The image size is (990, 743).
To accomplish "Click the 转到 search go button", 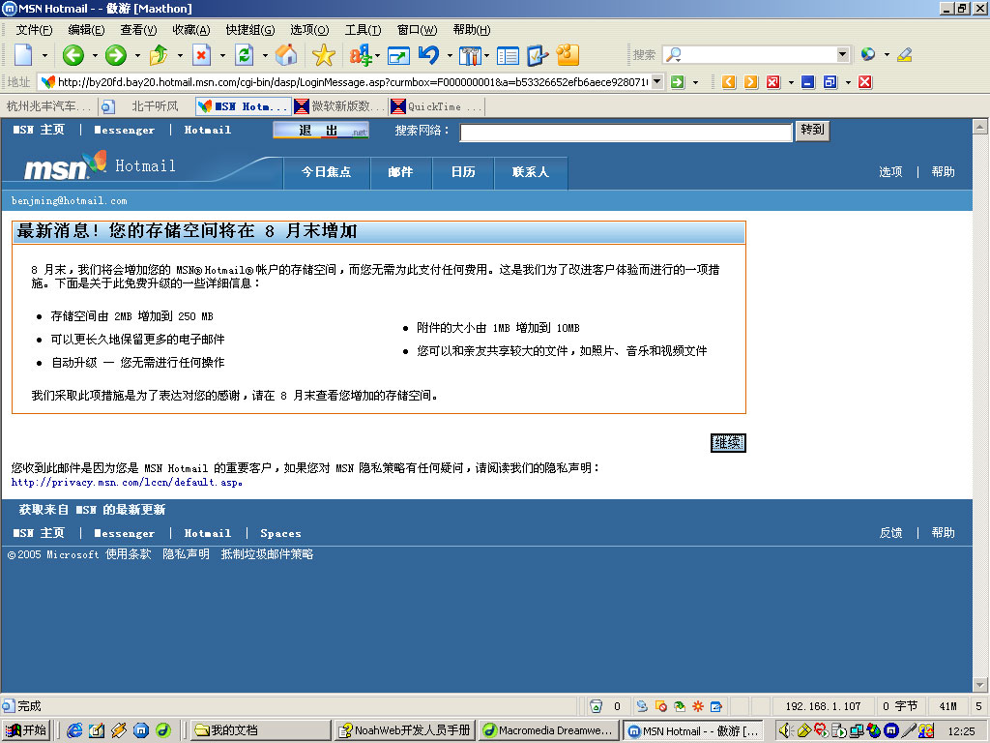I will pyautogui.click(x=812, y=131).
